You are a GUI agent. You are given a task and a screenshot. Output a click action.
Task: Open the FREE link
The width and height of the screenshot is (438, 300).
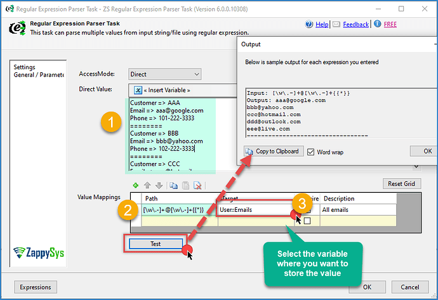click(390, 25)
